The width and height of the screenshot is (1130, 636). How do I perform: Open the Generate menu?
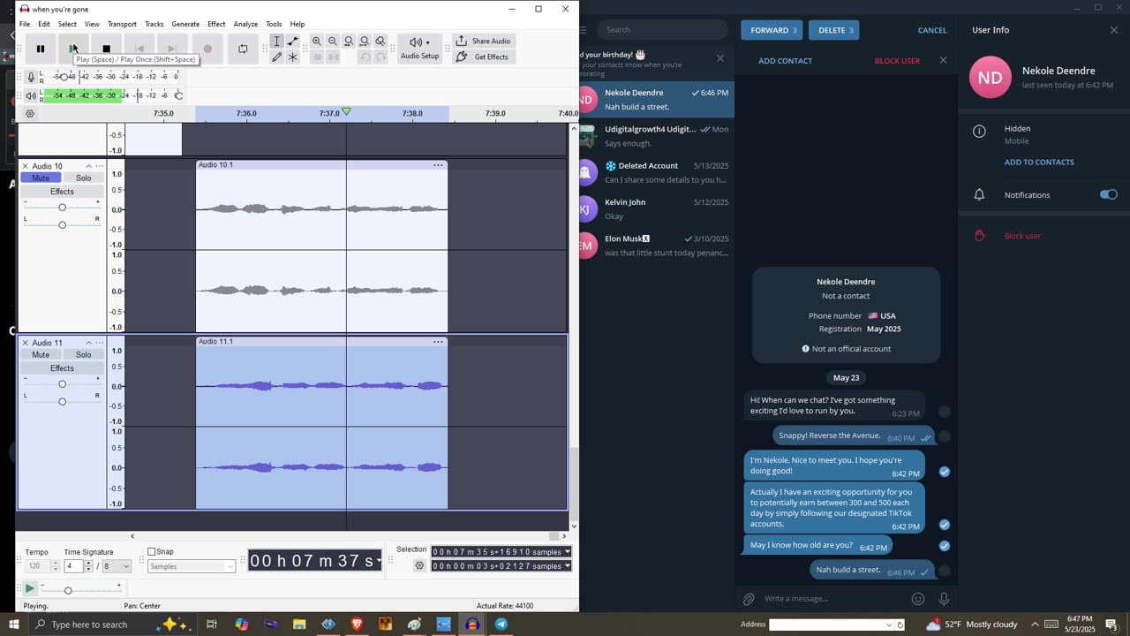pyautogui.click(x=185, y=24)
